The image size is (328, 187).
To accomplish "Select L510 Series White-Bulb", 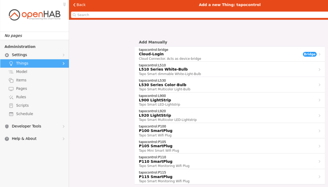I will coord(230,69).
